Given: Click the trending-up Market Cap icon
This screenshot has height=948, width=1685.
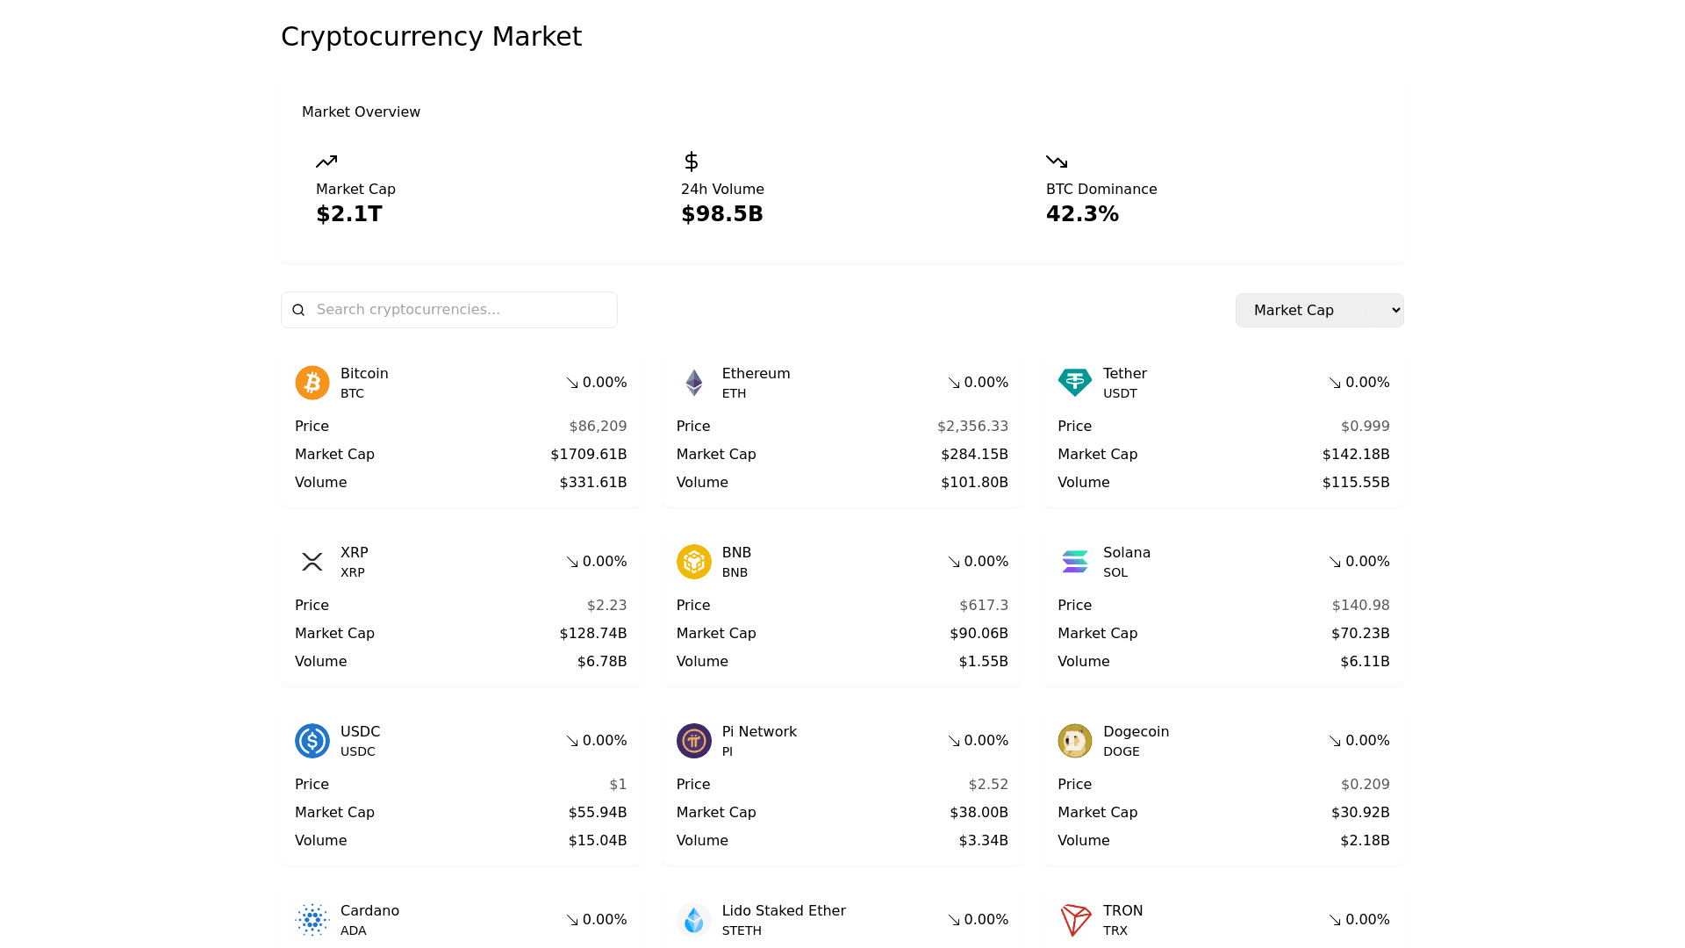Looking at the screenshot, I should (326, 162).
